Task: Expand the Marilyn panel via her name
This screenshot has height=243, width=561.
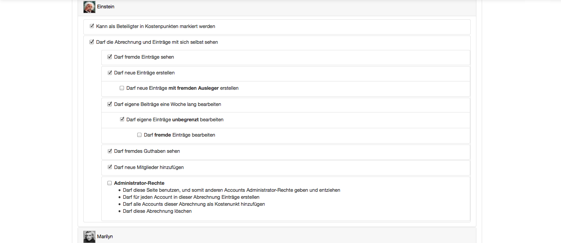Action: 105,236
